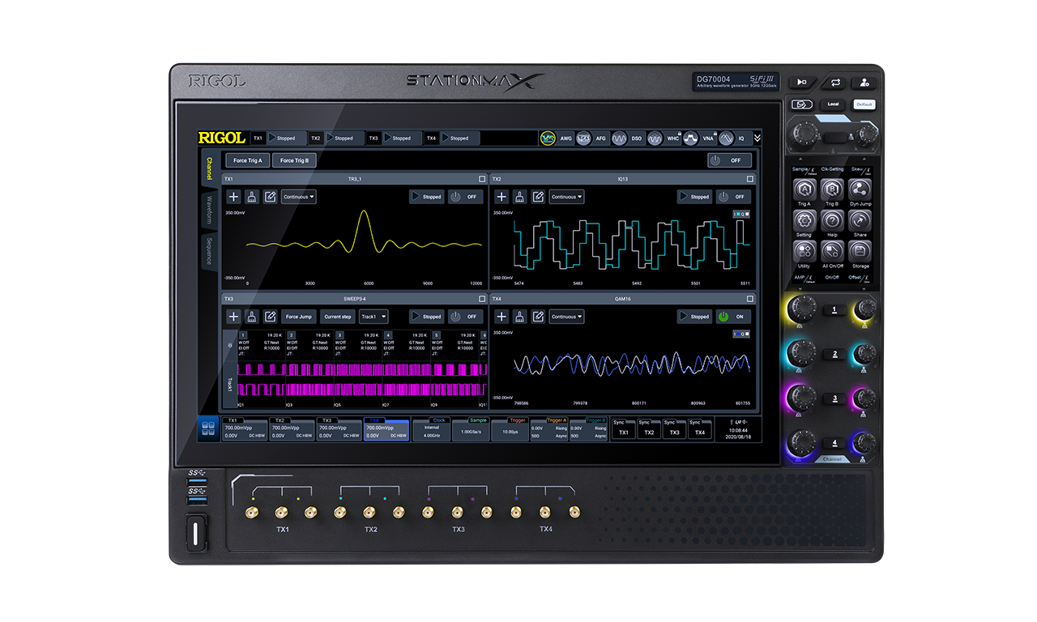Toggle the global output OFF switch
The image size is (1037, 622).
(x=729, y=160)
